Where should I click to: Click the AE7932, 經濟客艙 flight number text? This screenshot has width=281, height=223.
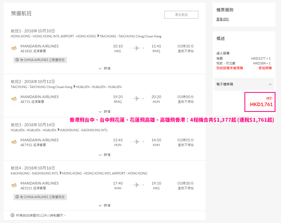33,145
